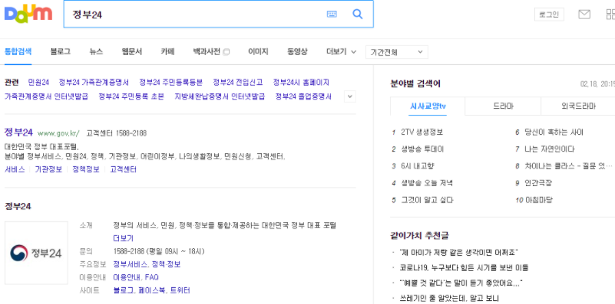Select the 시사교양tv keyword tab
This screenshot has width=615, height=304.
[428, 106]
